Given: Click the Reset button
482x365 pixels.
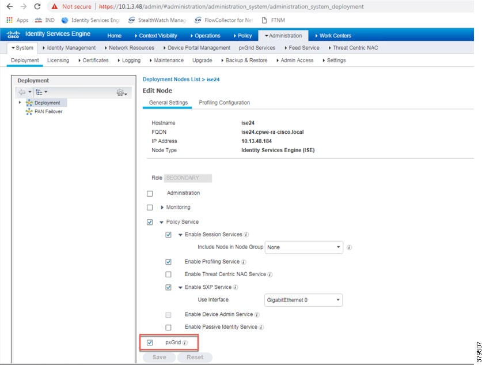Looking at the screenshot, I should click(x=195, y=358).
